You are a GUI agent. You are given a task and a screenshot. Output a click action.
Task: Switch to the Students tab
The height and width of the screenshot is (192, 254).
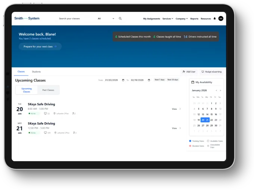(x=36, y=71)
